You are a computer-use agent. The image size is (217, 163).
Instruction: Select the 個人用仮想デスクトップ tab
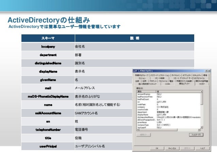pos(147,84)
